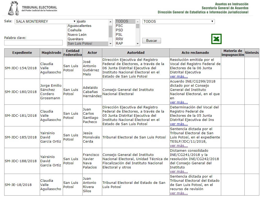Click the Magistrado column header
Image resolution: width=263 pixels, height=199 pixels.
tap(51, 53)
